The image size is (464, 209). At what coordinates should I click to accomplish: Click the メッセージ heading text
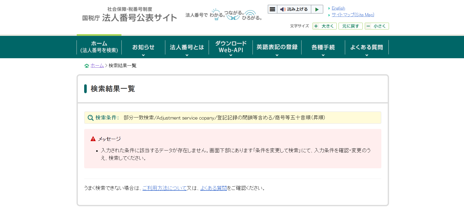(109, 139)
